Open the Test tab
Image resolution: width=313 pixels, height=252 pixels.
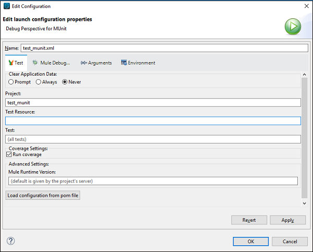pos(16,63)
